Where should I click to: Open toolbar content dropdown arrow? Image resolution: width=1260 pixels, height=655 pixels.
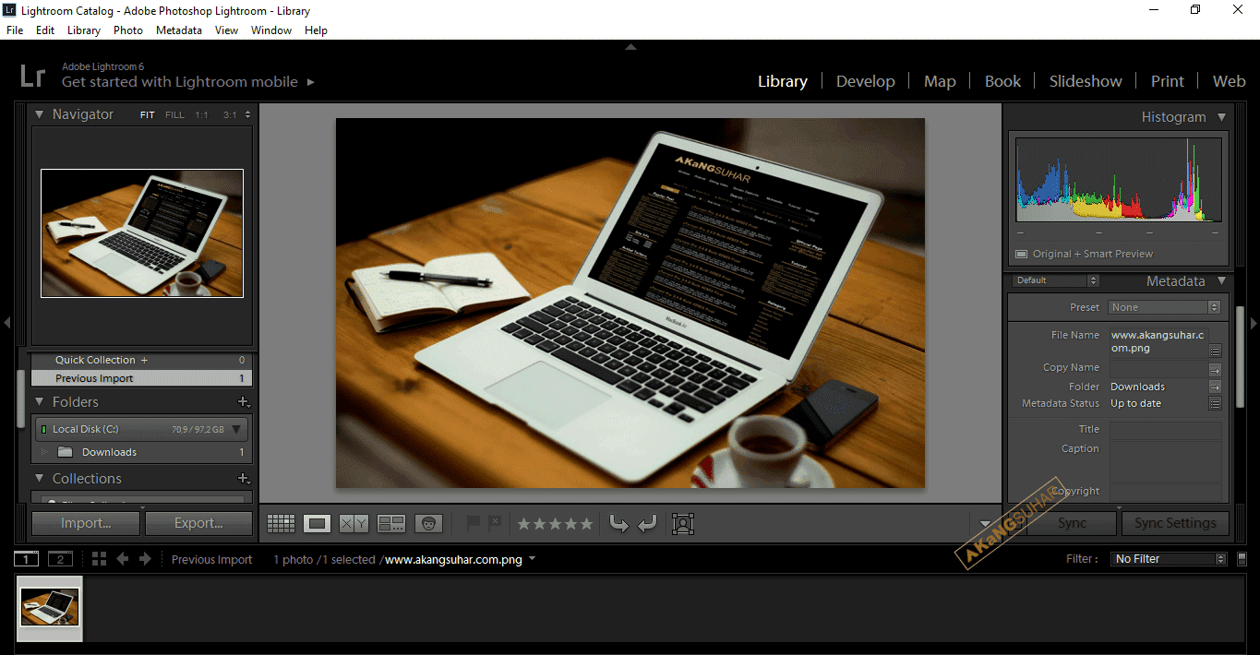pyautogui.click(x=985, y=524)
